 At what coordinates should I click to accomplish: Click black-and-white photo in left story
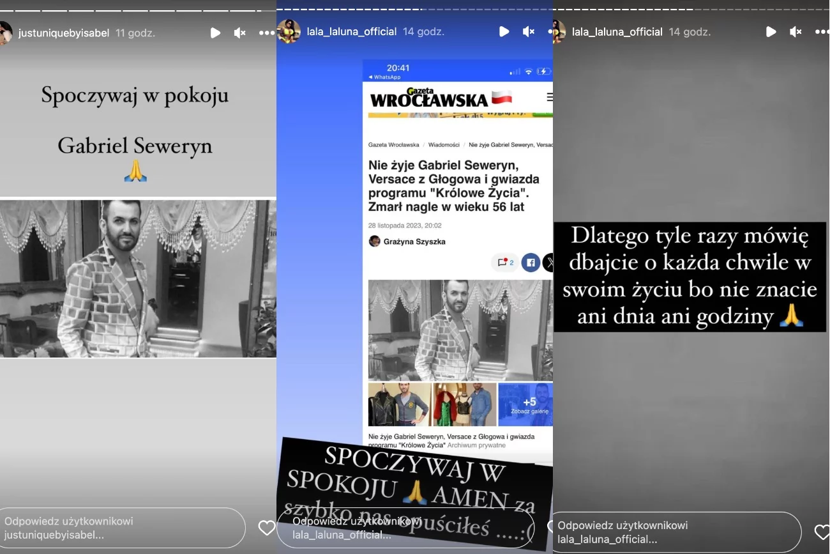tap(138, 279)
